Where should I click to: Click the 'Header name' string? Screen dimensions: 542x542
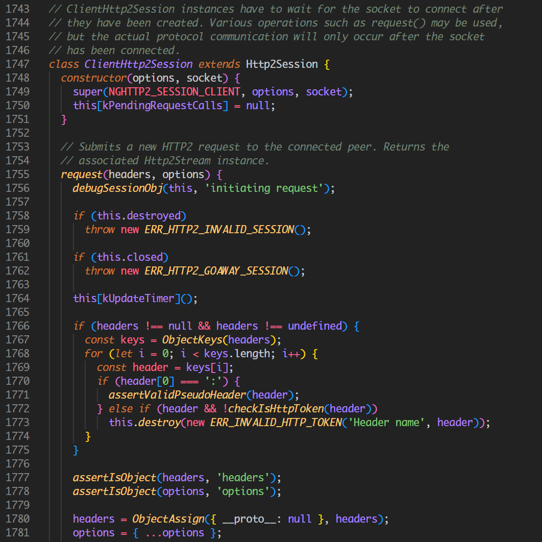[386, 423]
